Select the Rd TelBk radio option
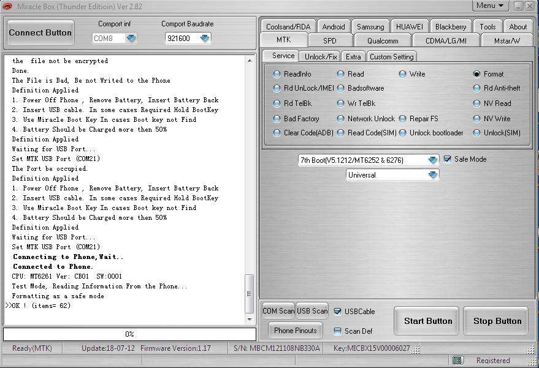The width and height of the screenshot is (539, 368). click(x=277, y=103)
